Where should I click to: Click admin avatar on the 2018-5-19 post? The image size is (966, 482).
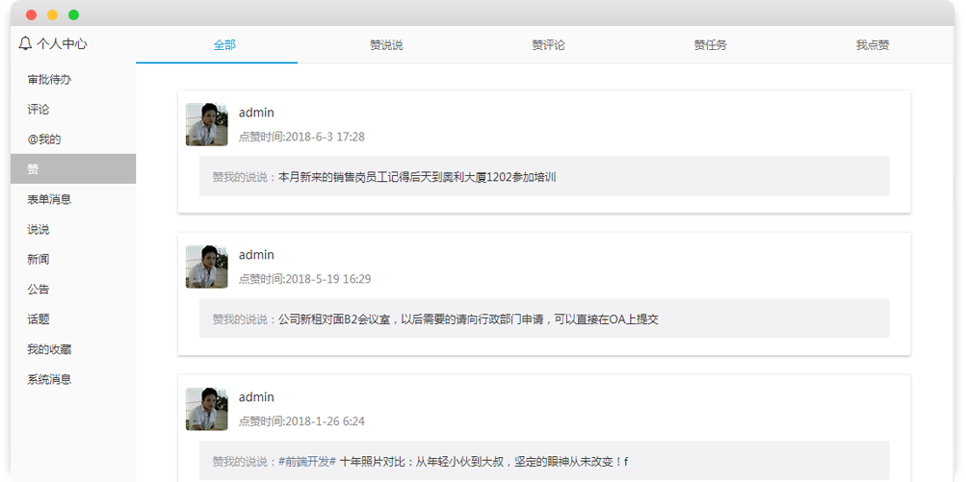click(207, 266)
